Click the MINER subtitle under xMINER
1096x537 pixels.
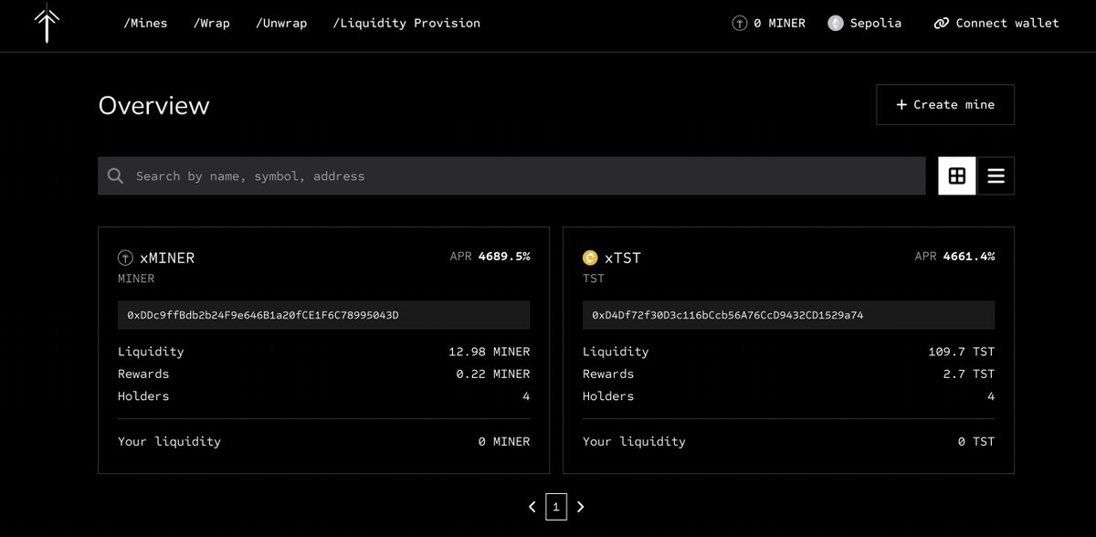coord(136,279)
